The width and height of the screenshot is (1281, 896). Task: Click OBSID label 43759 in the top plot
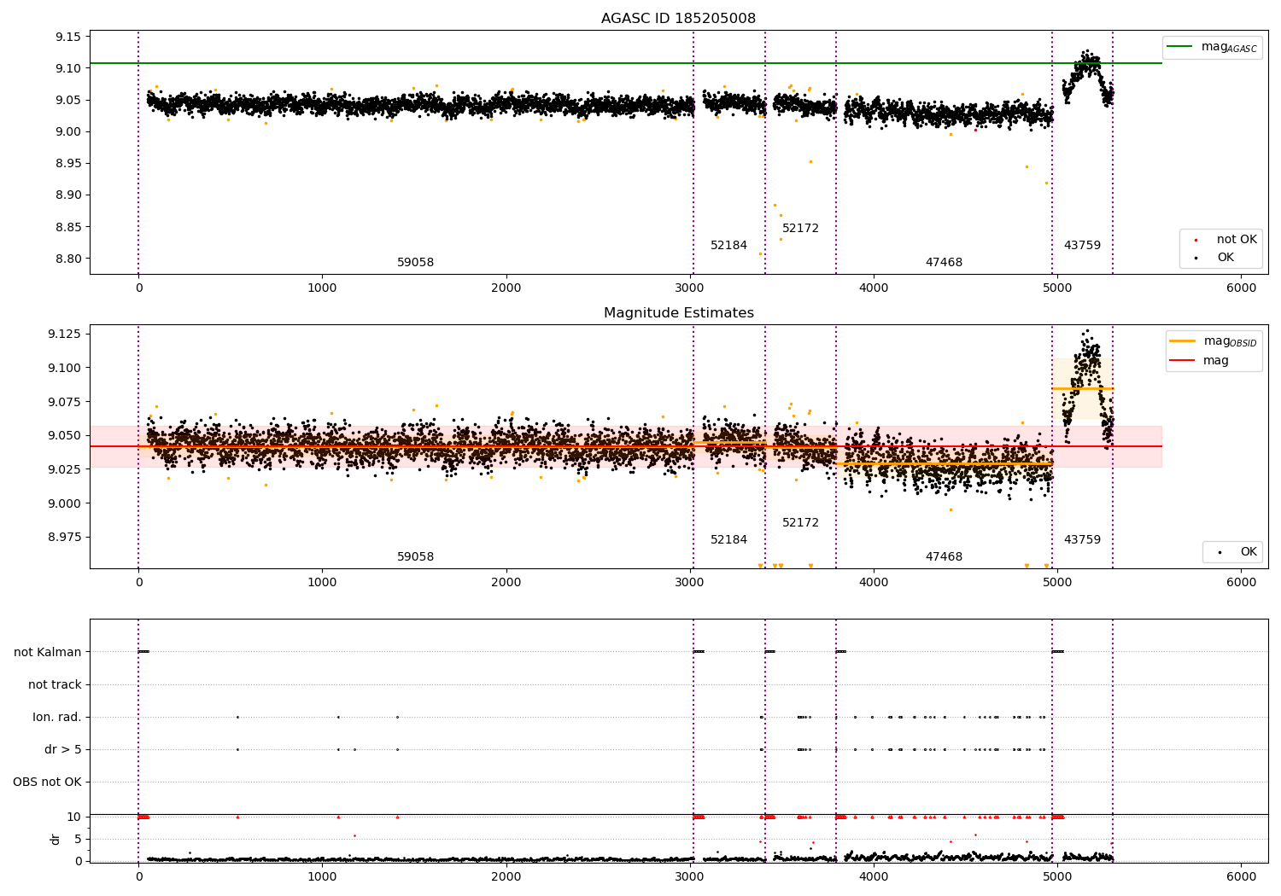coord(1082,246)
